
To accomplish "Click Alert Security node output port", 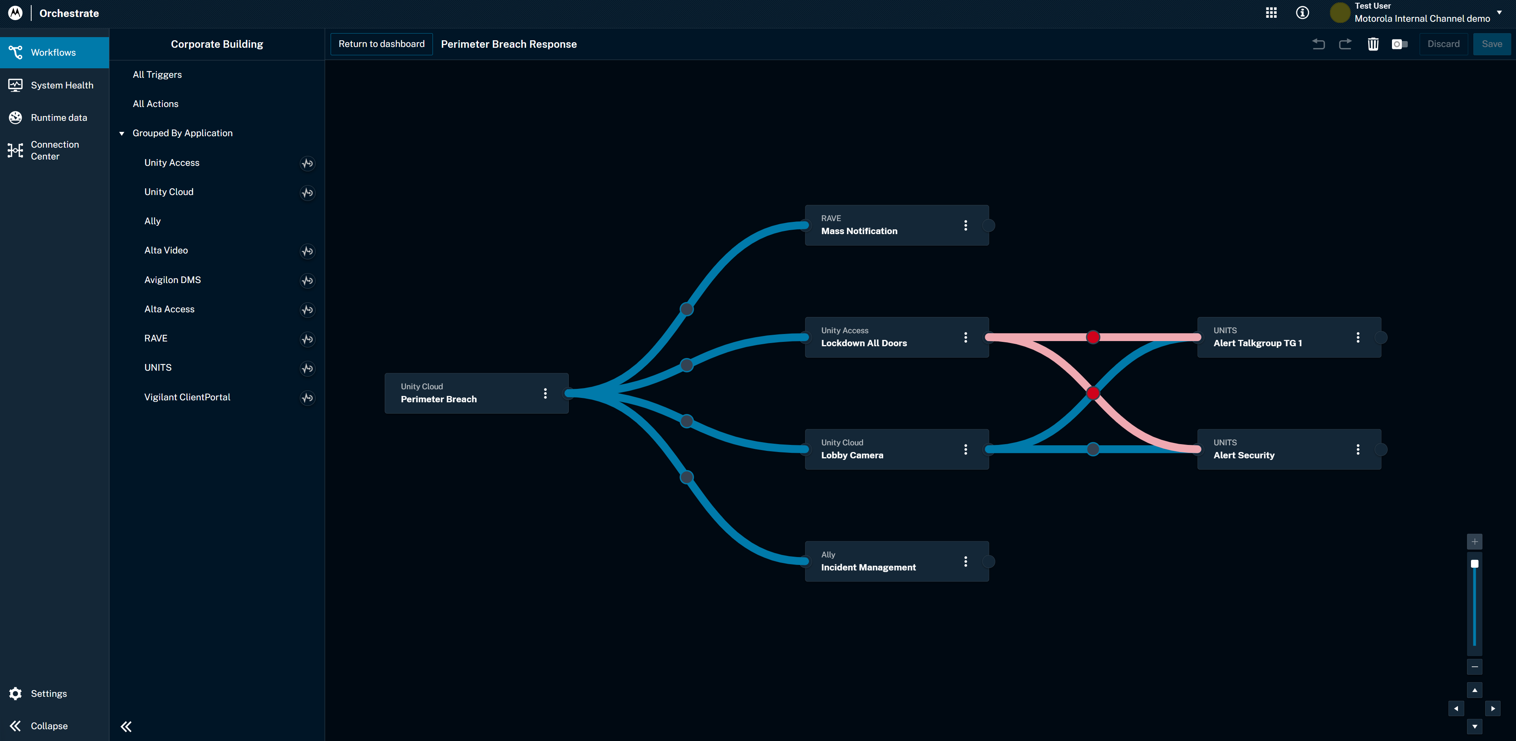I will pos(1381,449).
